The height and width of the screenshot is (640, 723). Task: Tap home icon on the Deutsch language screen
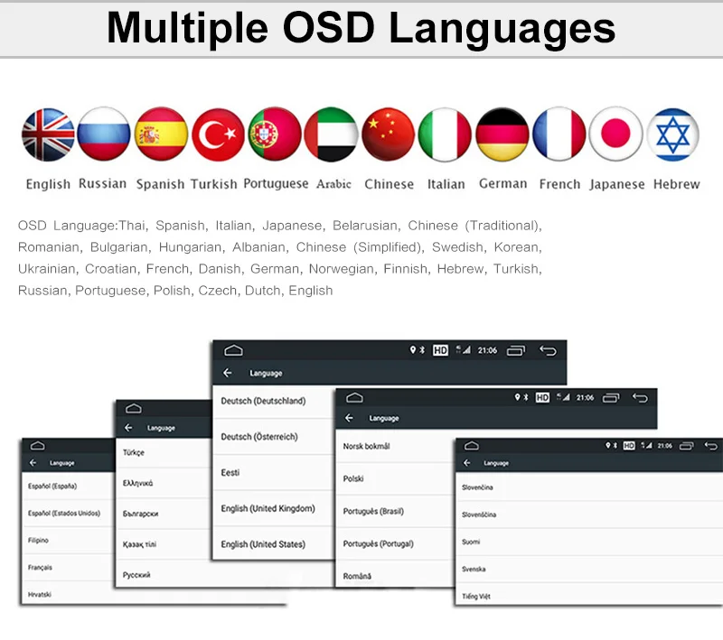coord(233,351)
